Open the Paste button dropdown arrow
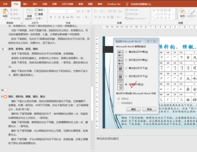This screenshot has height=152, width=197. (x=5, y=19)
